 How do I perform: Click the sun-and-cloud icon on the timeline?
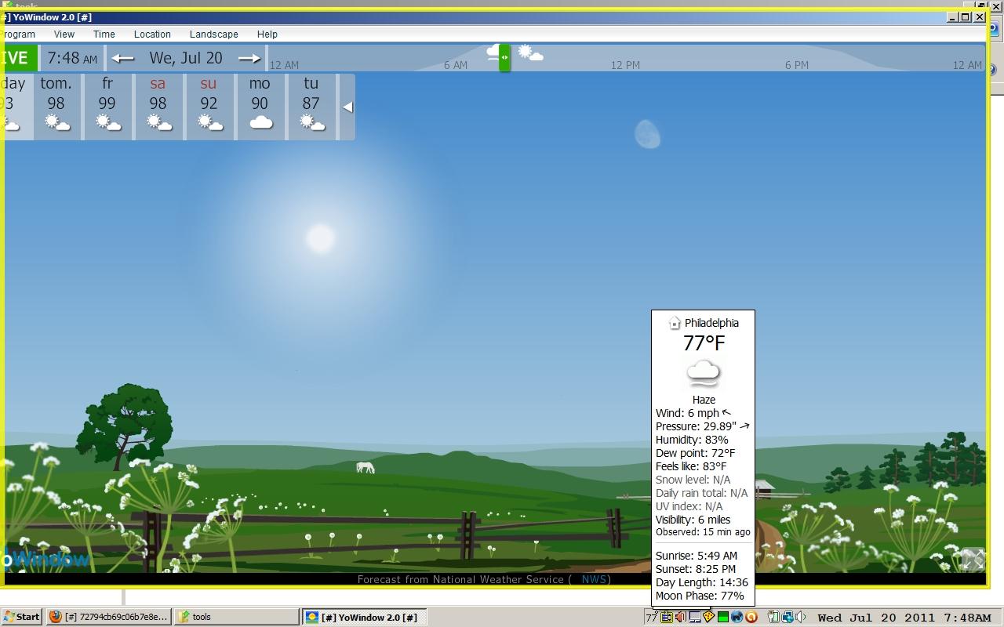point(531,53)
